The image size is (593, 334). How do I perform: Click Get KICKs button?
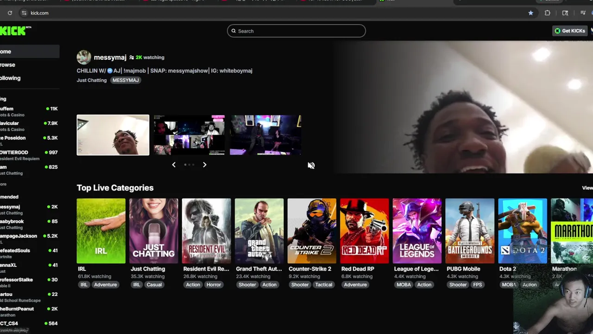tap(570, 31)
